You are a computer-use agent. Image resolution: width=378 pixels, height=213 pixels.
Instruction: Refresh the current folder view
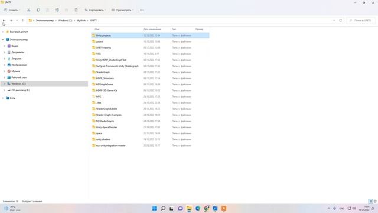(341, 21)
